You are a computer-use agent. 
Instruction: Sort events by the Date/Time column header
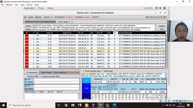click(x=67, y=33)
